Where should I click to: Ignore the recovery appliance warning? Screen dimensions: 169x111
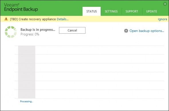(x=162, y=19)
